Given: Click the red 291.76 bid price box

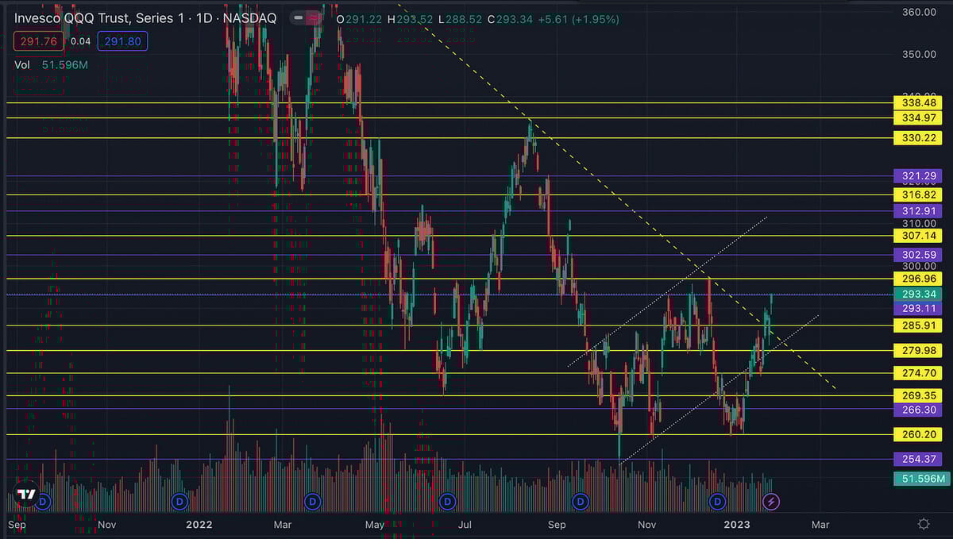Looking at the screenshot, I should tap(38, 41).
